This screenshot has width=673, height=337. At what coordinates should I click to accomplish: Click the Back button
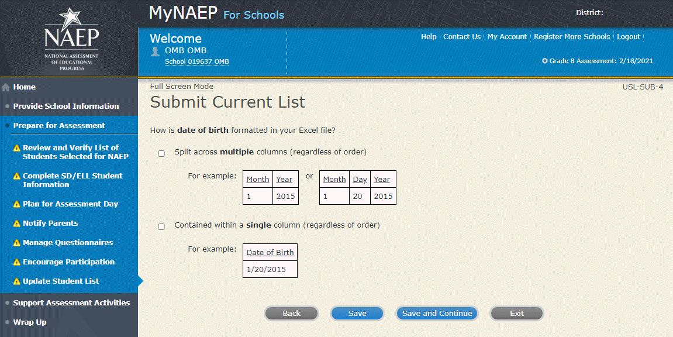(291, 314)
